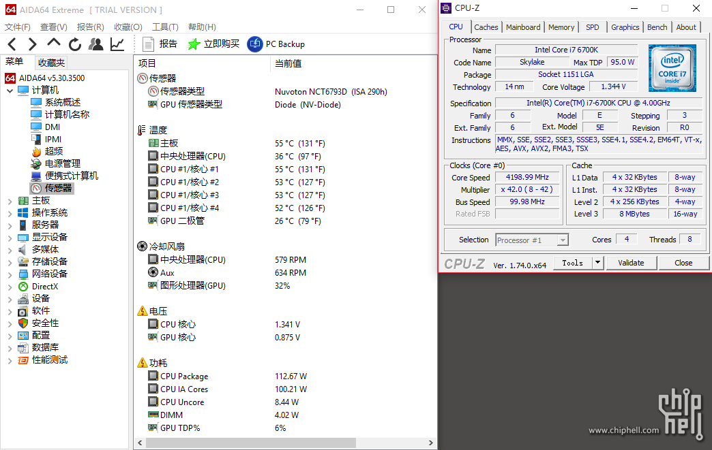Open the Bench tab in CPU-Z
This screenshot has width=712, height=450.
pos(657,27)
